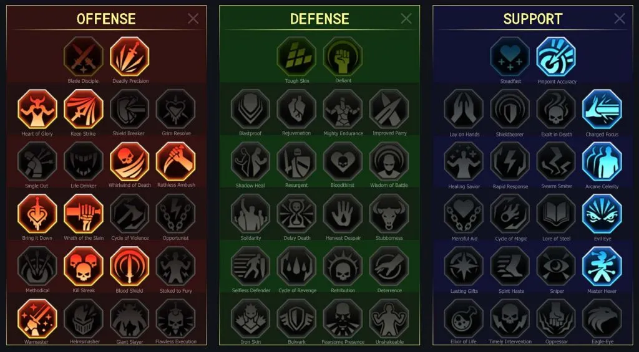Click the Giant Slayer mastery icon
The image size is (639, 352).
[x=130, y=318]
